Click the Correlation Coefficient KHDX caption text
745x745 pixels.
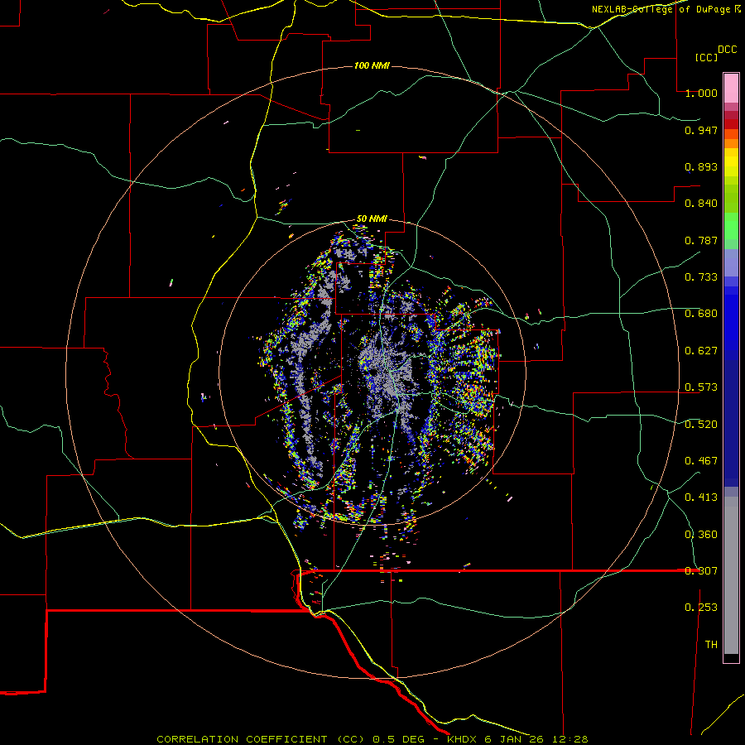(x=372, y=739)
